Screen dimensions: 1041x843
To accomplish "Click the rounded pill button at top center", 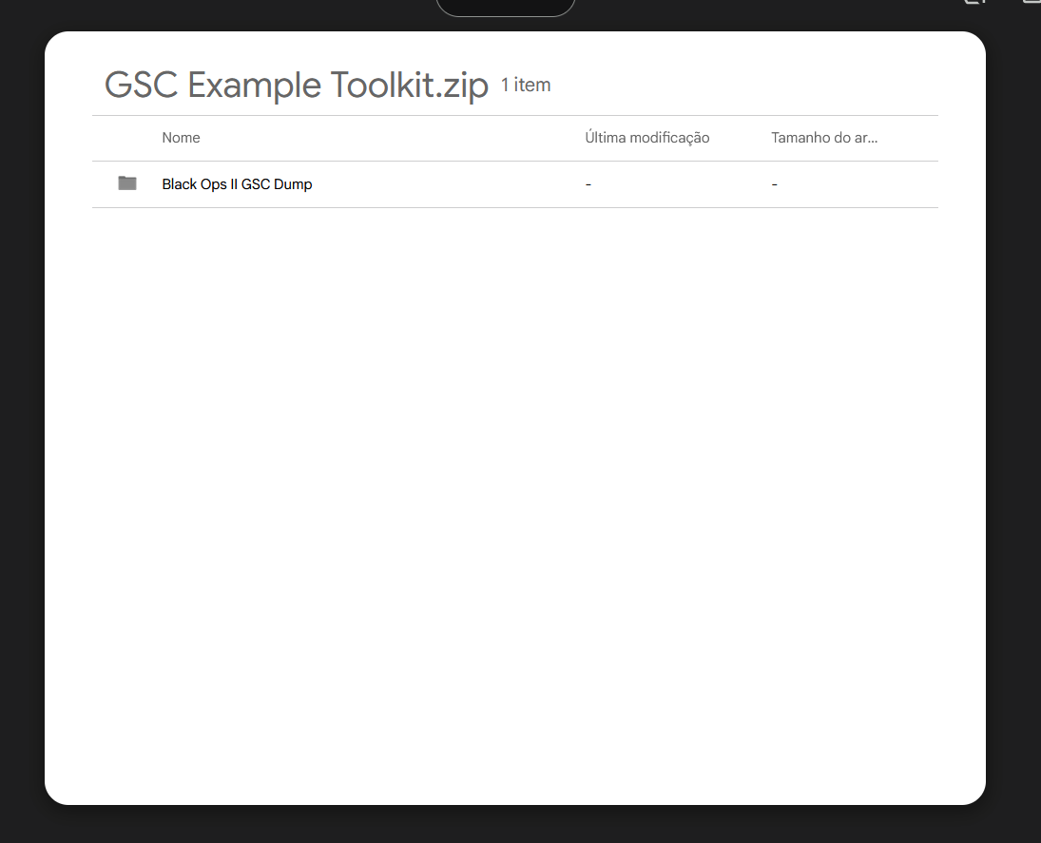I will point(506,6).
